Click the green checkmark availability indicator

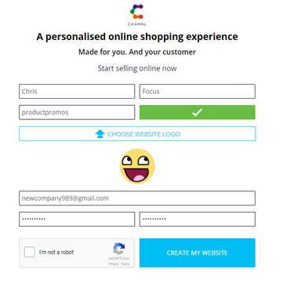[198, 112]
